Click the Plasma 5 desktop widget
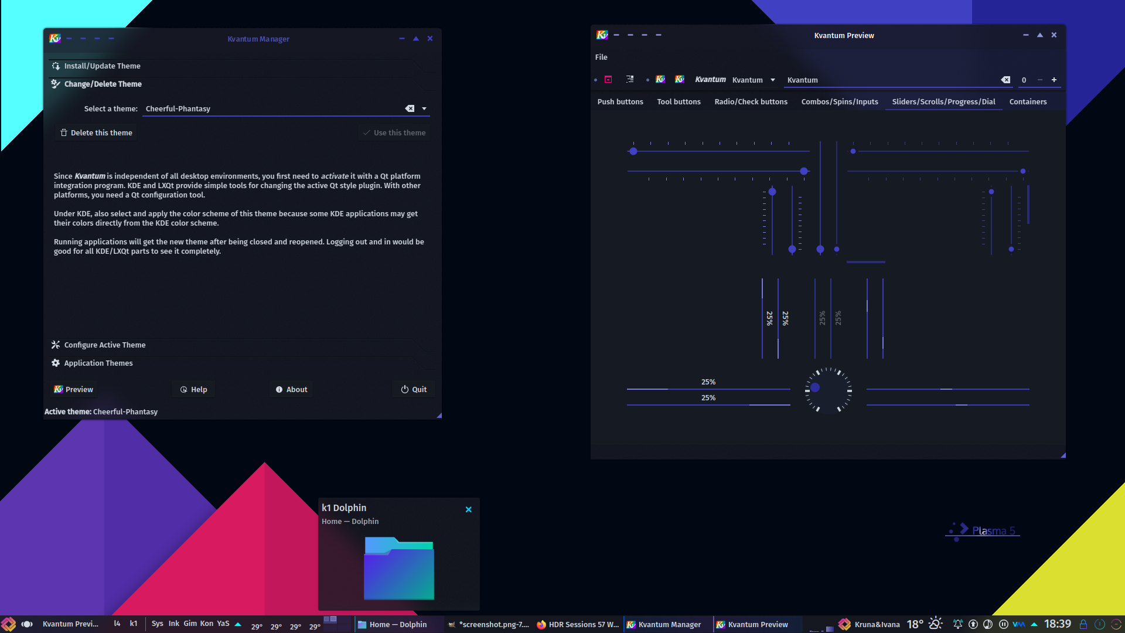This screenshot has width=1125, height=633. (983, 530)
